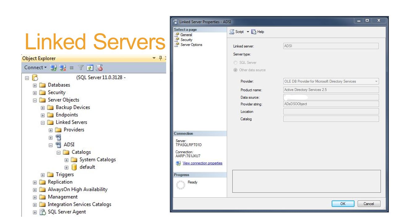The width and height of the screenshot is (396, 222).
Task: Click the ADSI linked server icon
Action: point(58,145)
